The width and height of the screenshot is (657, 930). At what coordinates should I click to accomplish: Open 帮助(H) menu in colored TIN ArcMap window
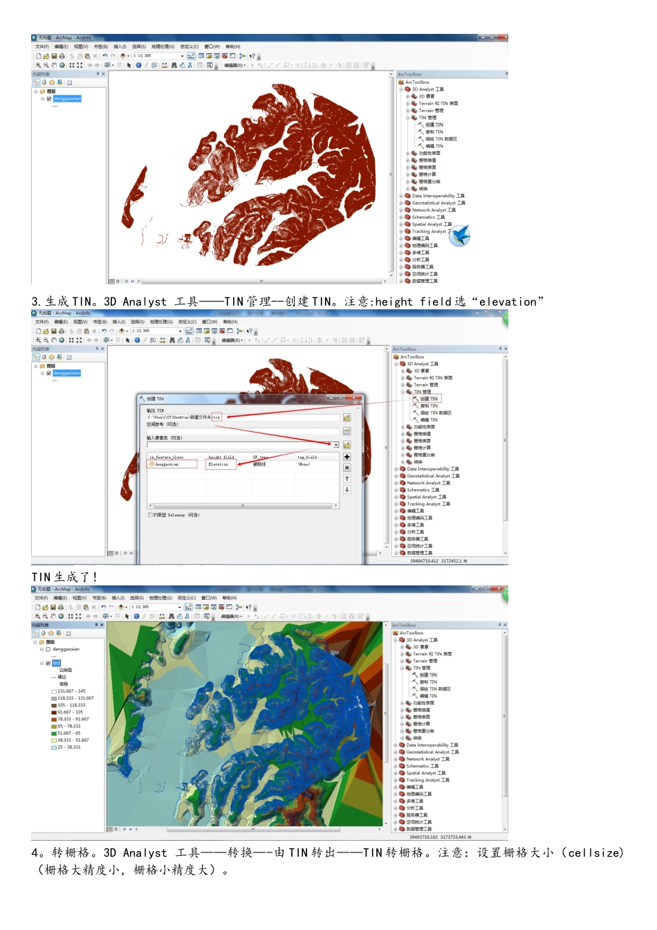230,598
